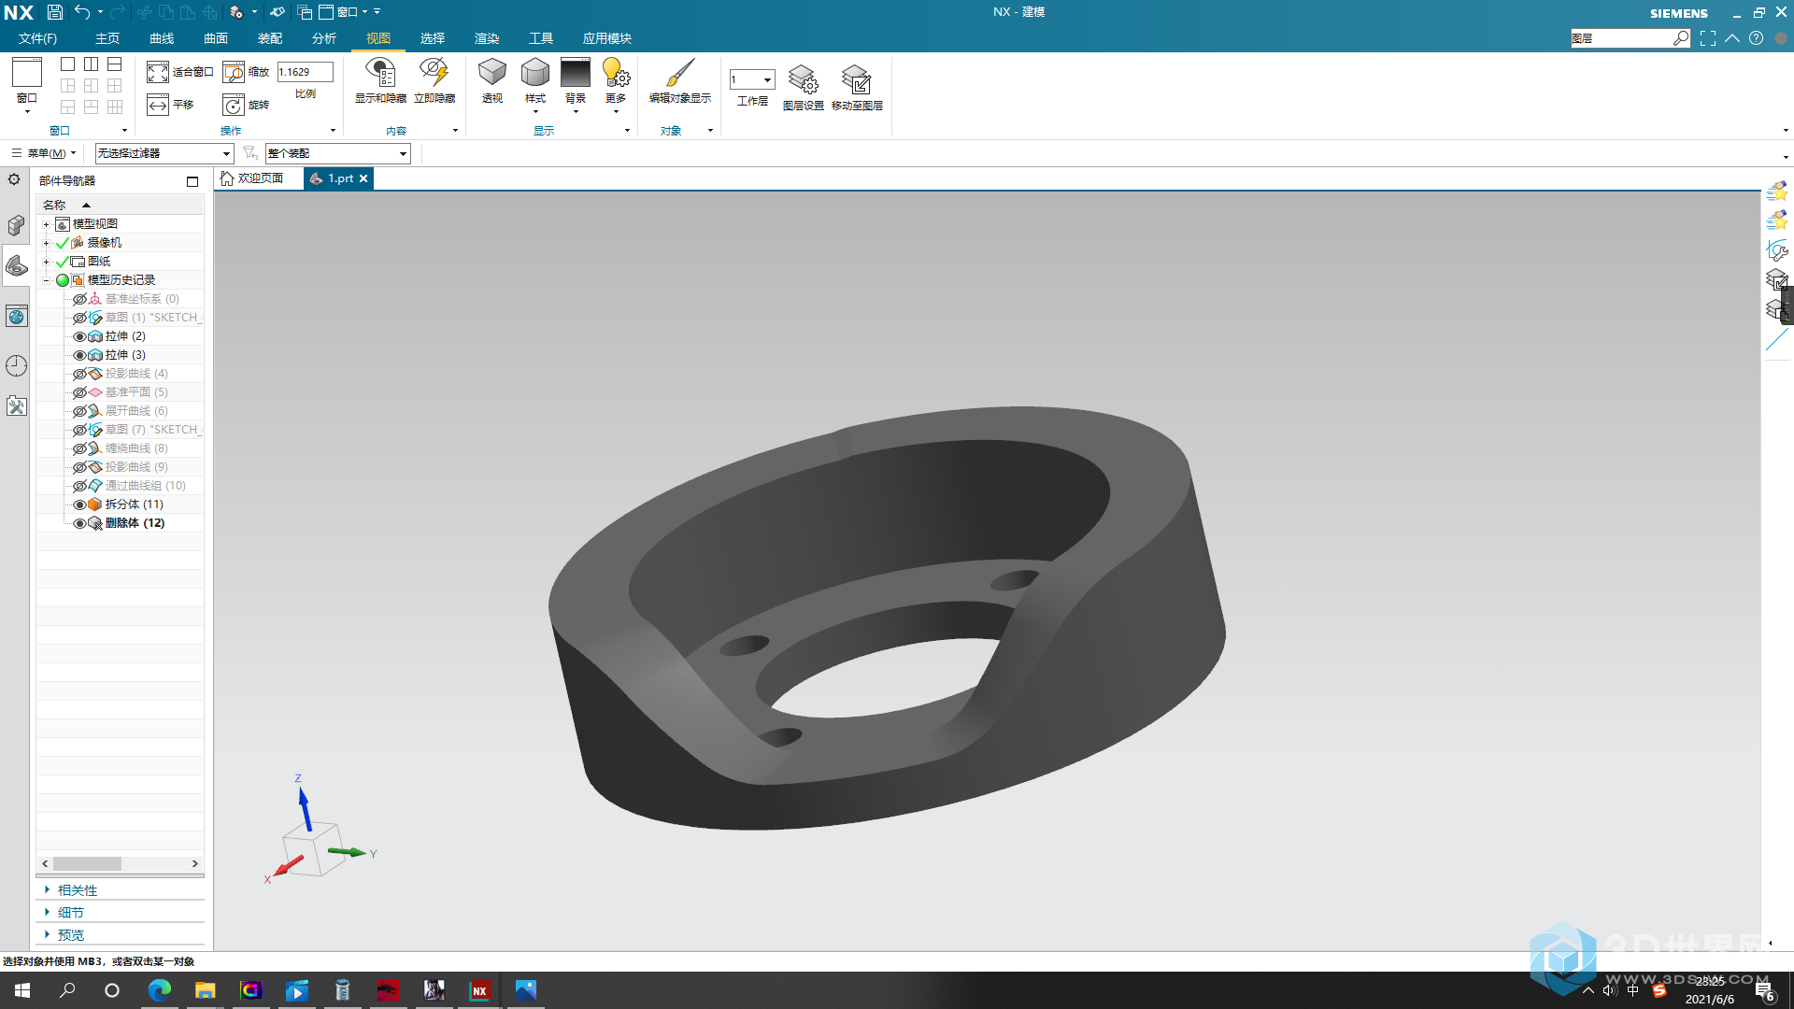Image resolution: width=1794 pixels, height=1009 pixels.
Task: Switch to the 曲面 ribbon tab
Action: tap(216, 38)
